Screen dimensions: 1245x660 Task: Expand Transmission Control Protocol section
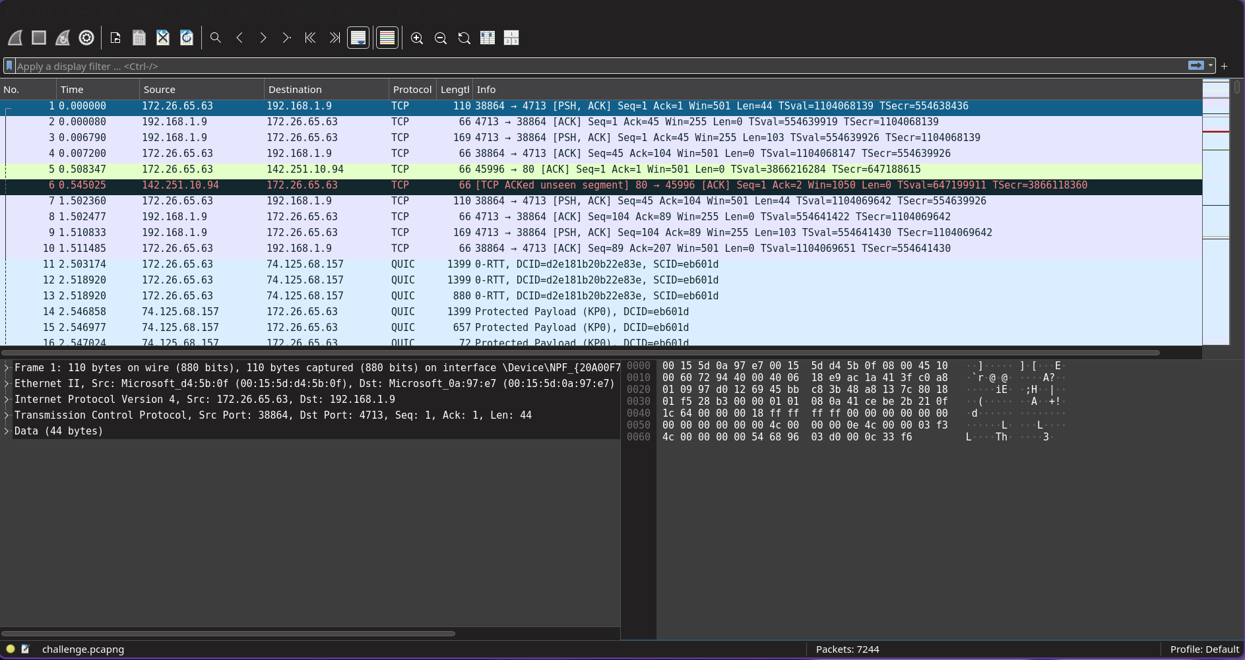tap(7, 415)
